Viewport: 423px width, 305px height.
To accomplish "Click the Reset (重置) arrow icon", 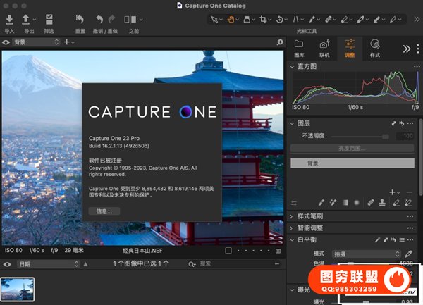I will point(80,19).
